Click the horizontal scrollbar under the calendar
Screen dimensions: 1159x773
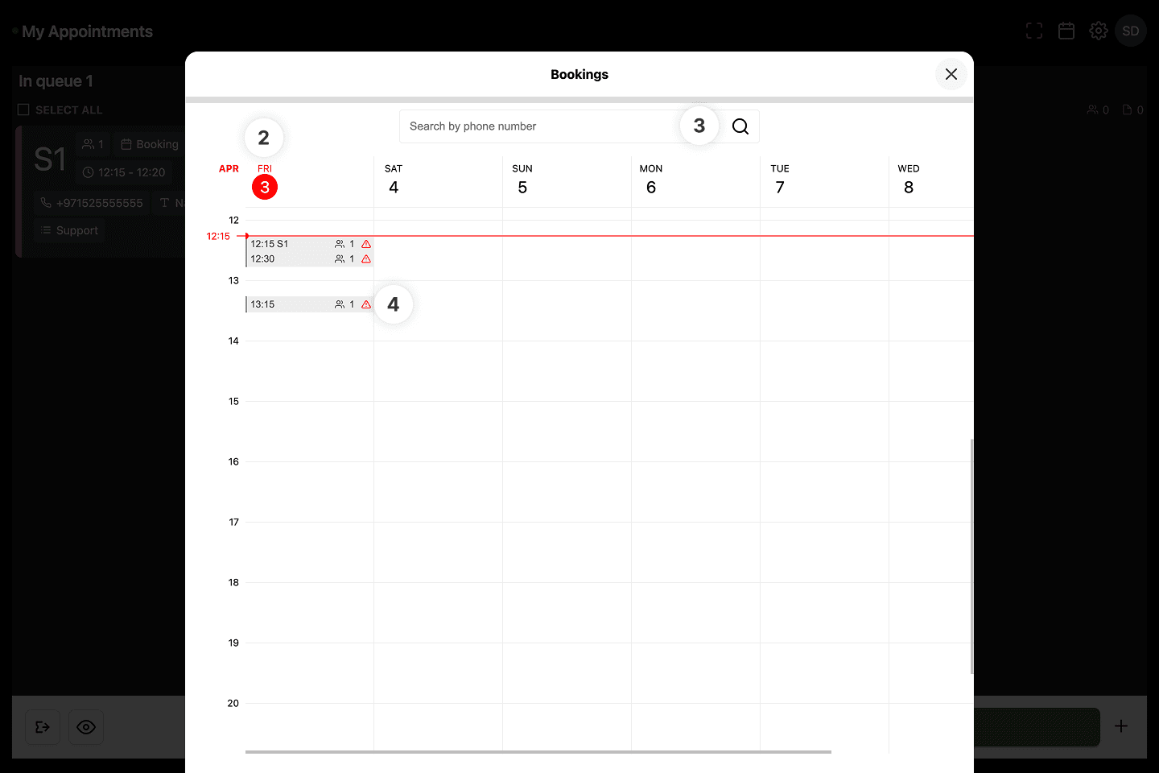[x=538, y=752]
